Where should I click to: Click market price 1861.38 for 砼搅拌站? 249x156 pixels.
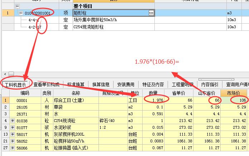234,141
